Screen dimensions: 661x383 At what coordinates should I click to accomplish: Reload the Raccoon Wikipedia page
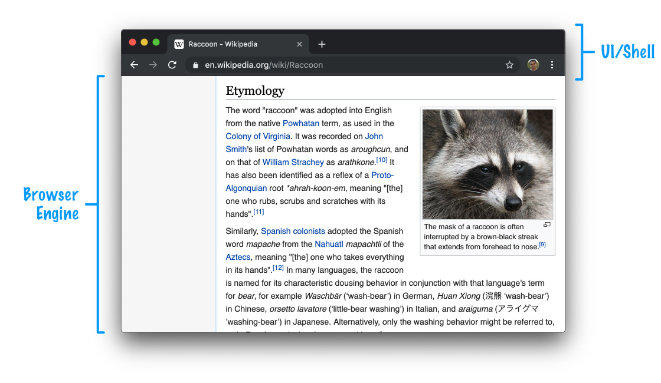[172, 65]
